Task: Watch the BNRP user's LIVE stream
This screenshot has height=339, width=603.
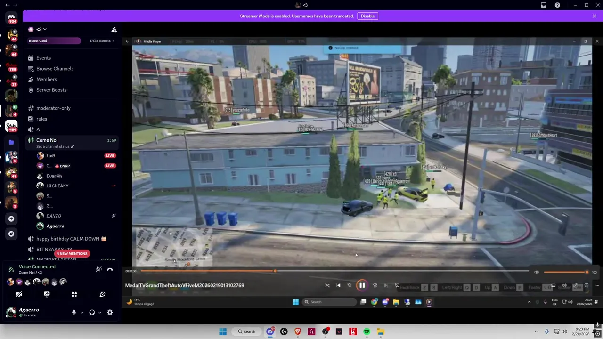Action: (110, 166)
